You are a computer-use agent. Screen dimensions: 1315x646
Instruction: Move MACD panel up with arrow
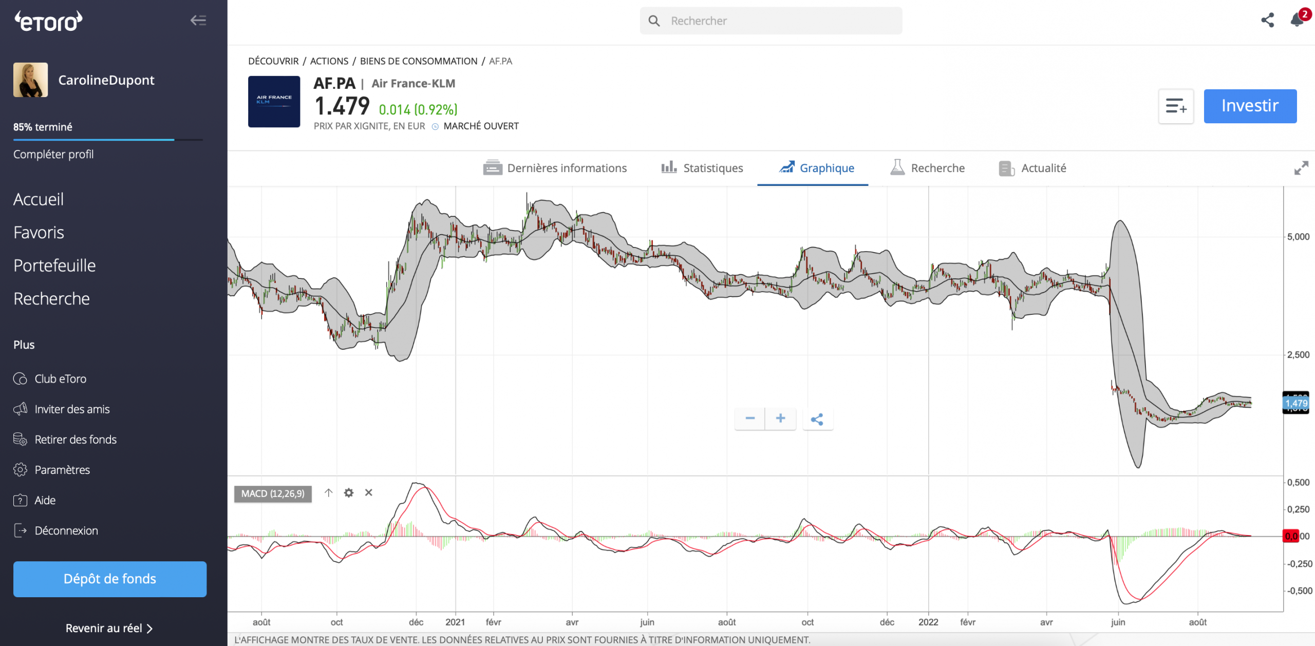point(329,493)
